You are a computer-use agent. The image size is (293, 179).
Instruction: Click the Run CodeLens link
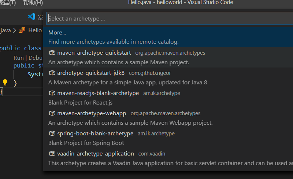pos(18,58)
